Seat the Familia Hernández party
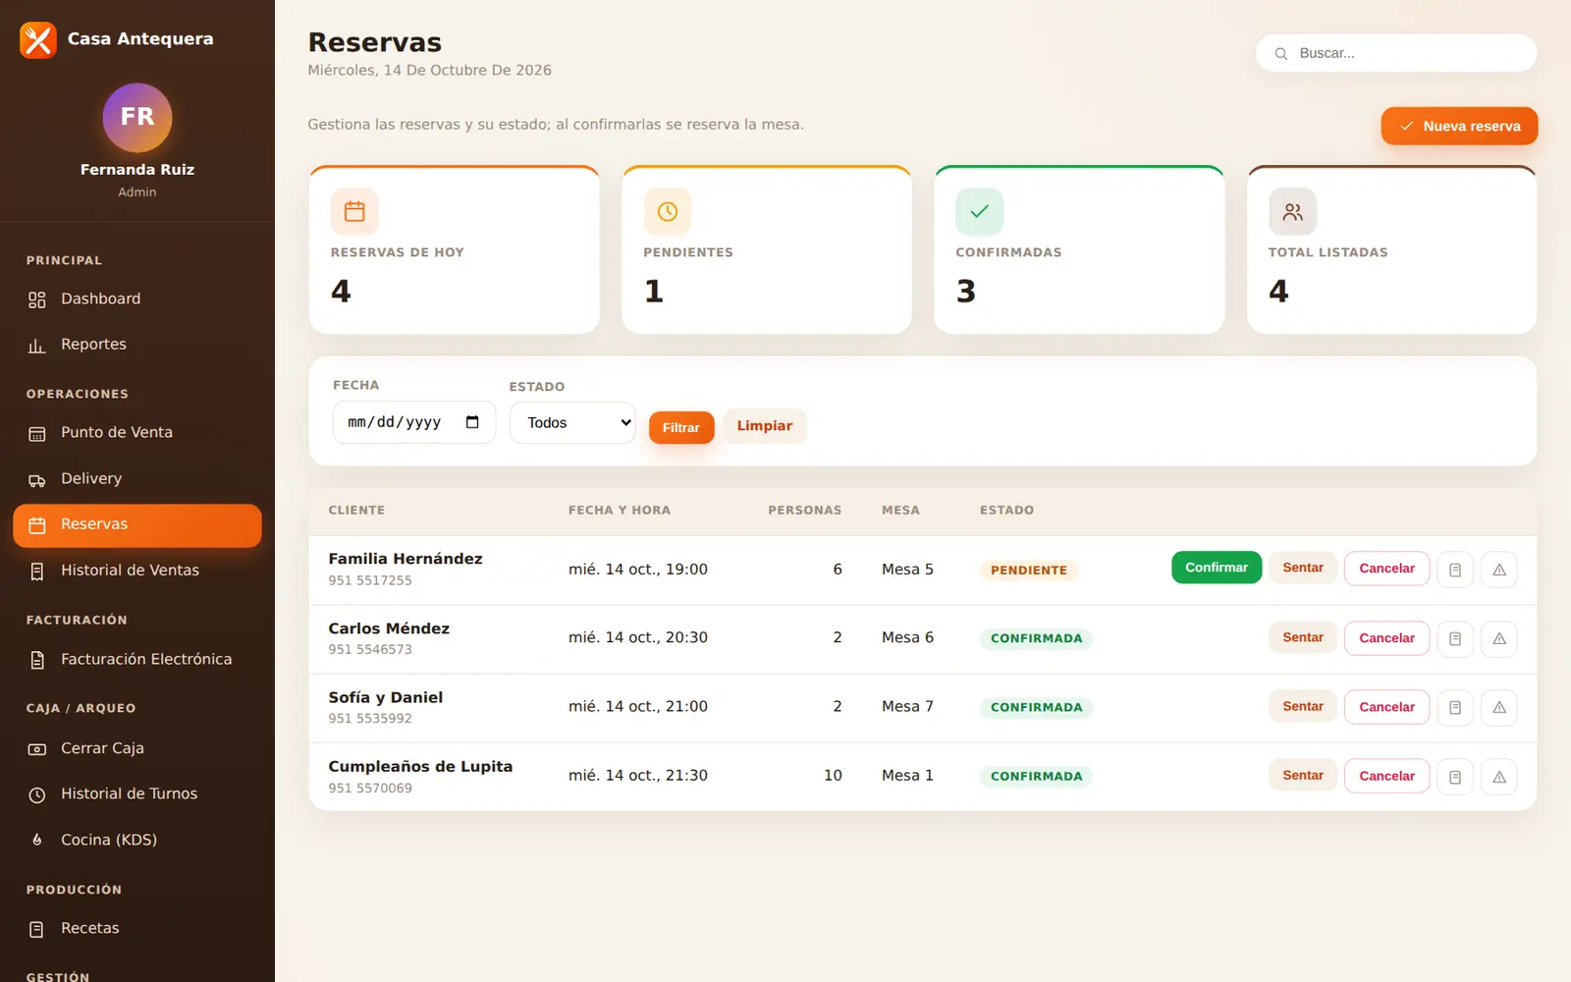The image size is (1571, 982). (x=1303, y=568)
